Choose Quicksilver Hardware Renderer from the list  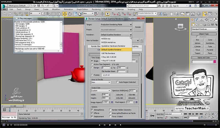(x=116, y=46)
